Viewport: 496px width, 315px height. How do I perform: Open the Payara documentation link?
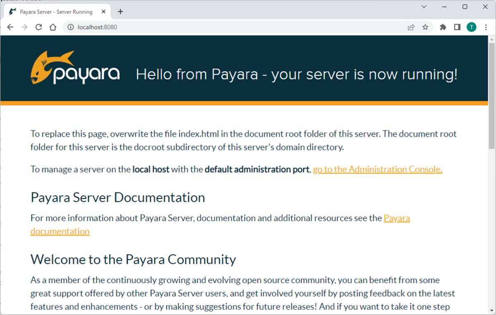[x=220, y=225]
